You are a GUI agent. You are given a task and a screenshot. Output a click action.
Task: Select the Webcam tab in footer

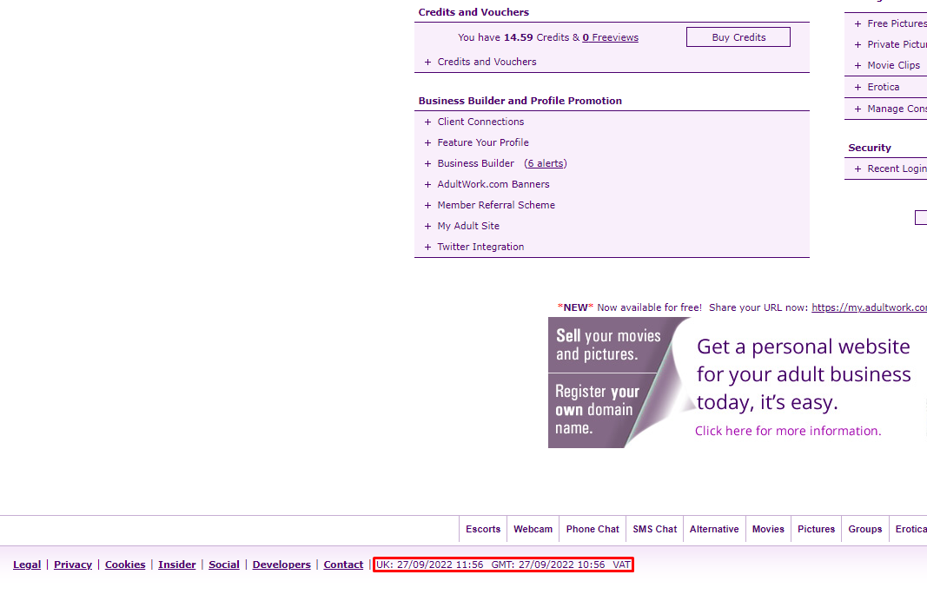(x=533, y=529)
